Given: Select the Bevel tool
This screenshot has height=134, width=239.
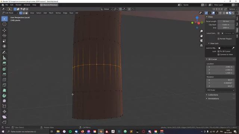Looking at the screenshot, I should (4, 74).
